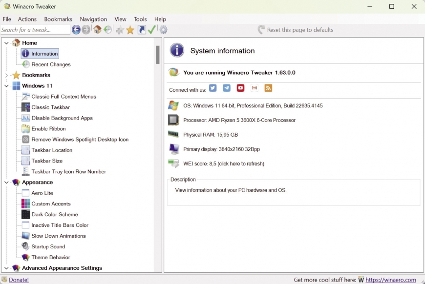
Task: Open the Recent Changes toolbar icon
Action: coord(108,29)
